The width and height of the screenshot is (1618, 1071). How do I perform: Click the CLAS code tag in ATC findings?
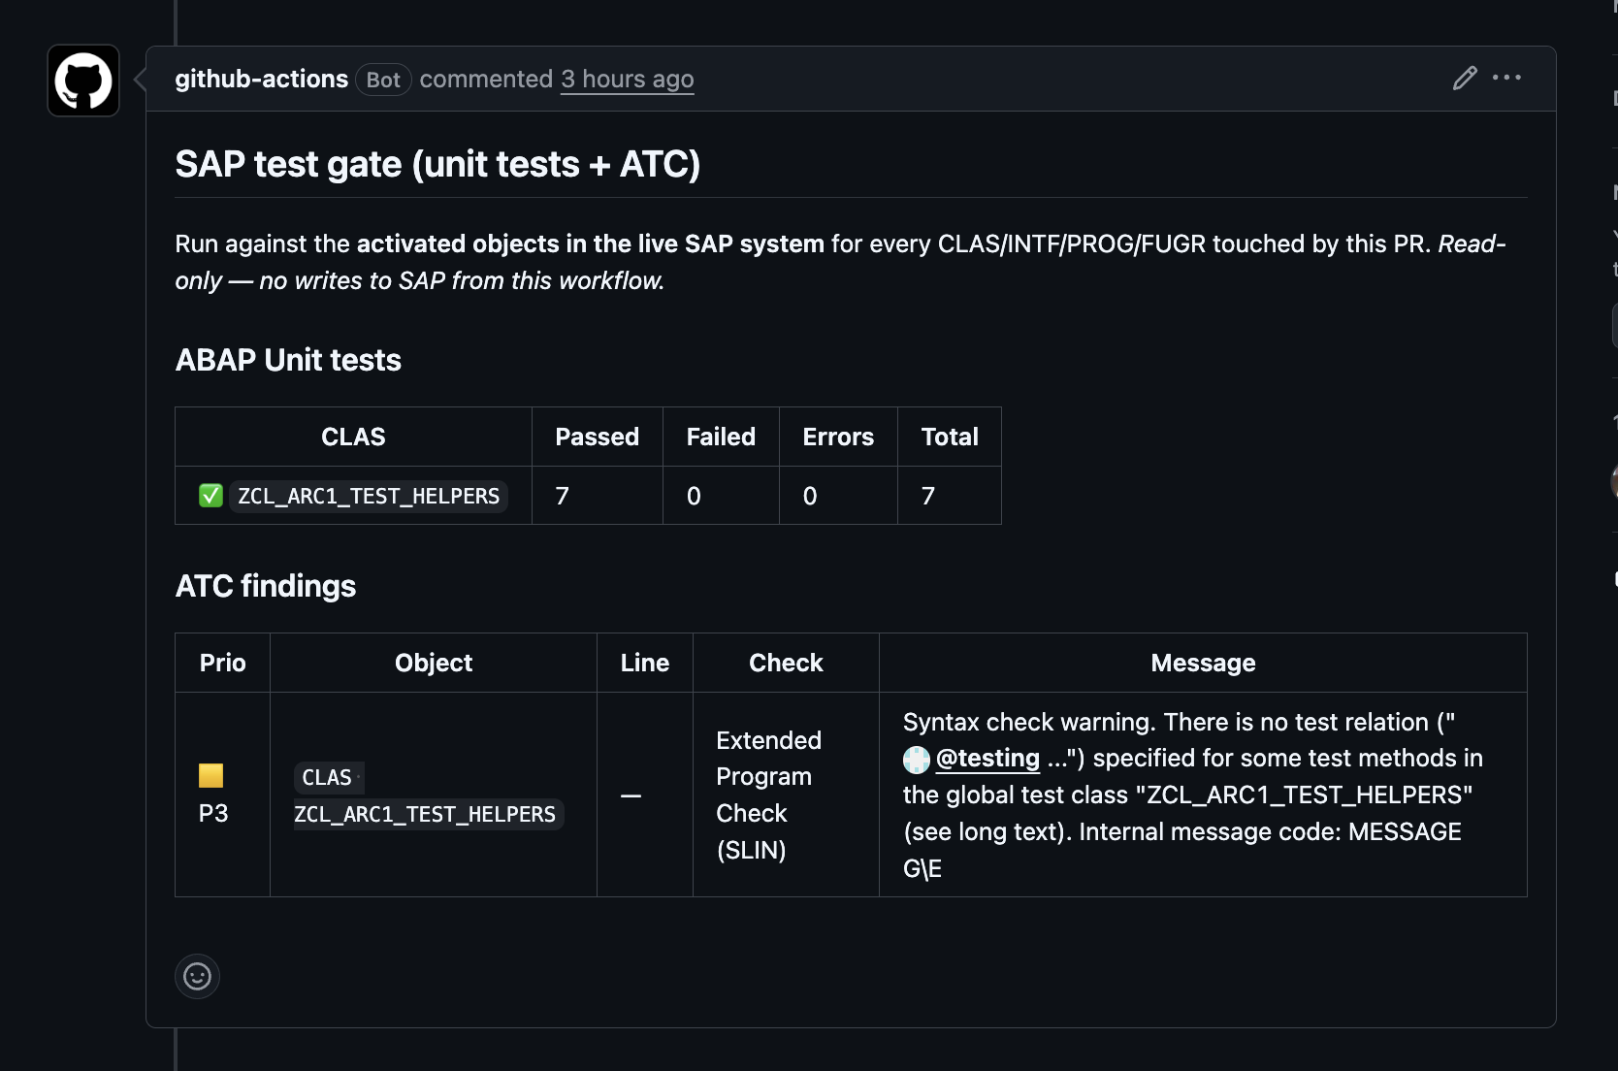pyautogui.click(x=327, y=777)
